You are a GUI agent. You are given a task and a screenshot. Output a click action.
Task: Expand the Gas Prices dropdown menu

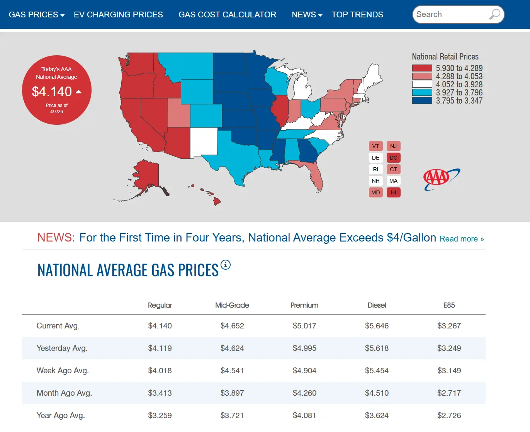37,15
